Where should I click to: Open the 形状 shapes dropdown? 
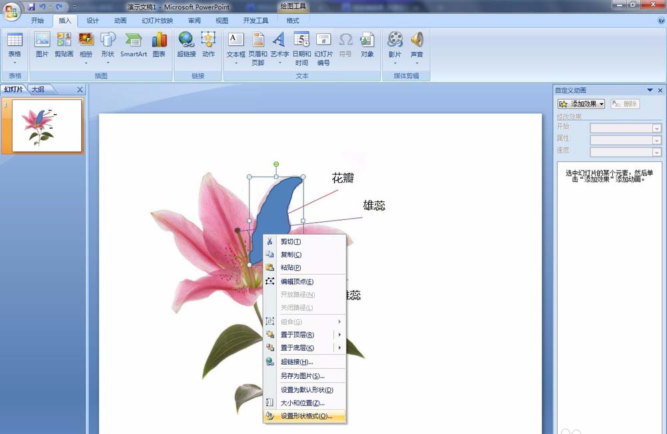coord(107,47)
